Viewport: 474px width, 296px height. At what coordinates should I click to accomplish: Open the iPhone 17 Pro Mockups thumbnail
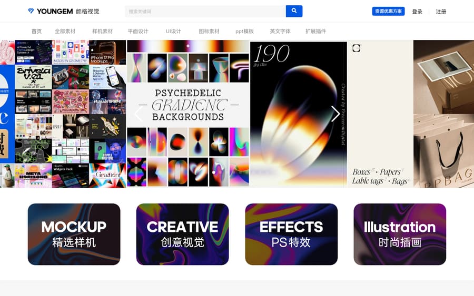pos(107,52)
